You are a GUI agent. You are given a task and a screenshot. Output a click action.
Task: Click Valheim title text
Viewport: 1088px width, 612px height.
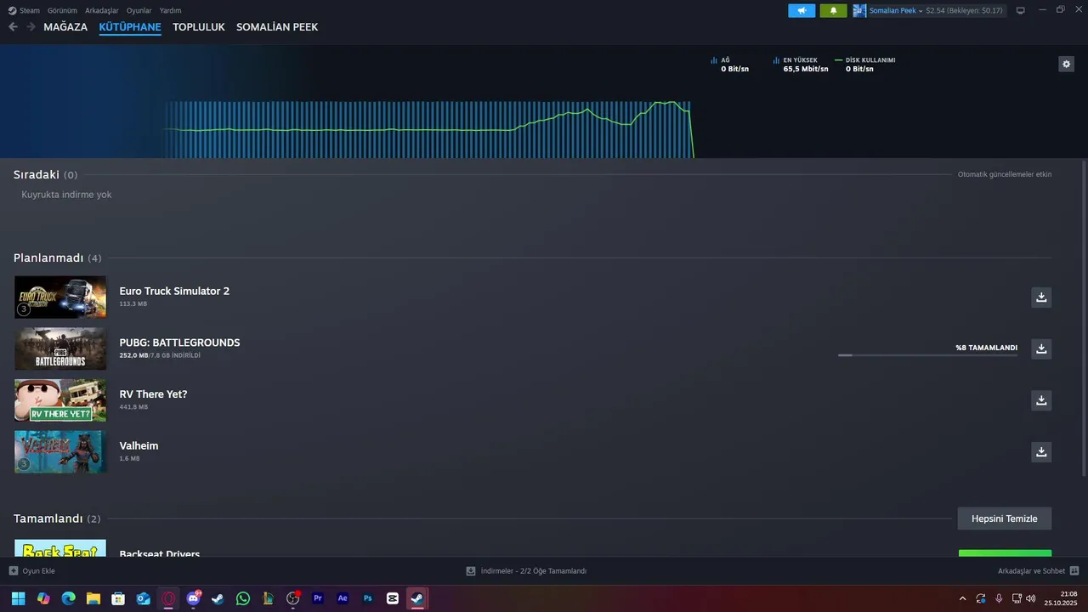coord(139,445)
